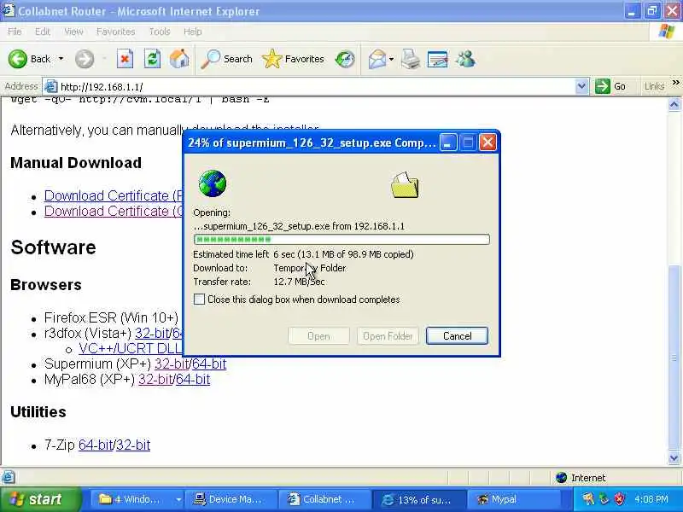Viewport: 683px width, 512px height.
Task: Switch to Collabnet taskbar item
Action: click(x=325, y=499)
